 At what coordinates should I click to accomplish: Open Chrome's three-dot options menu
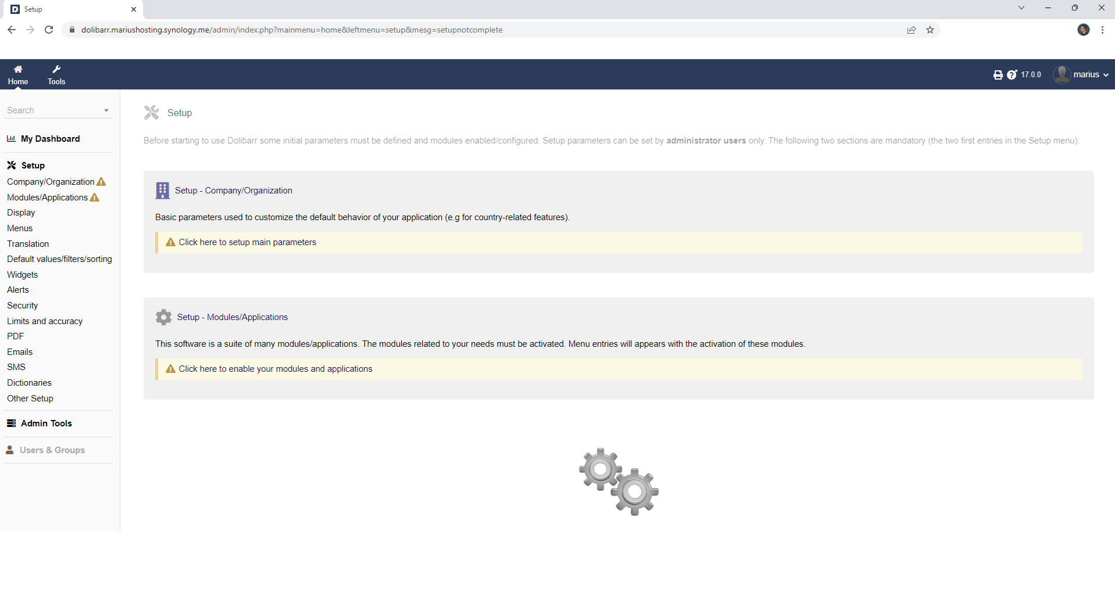[1102, 30]
